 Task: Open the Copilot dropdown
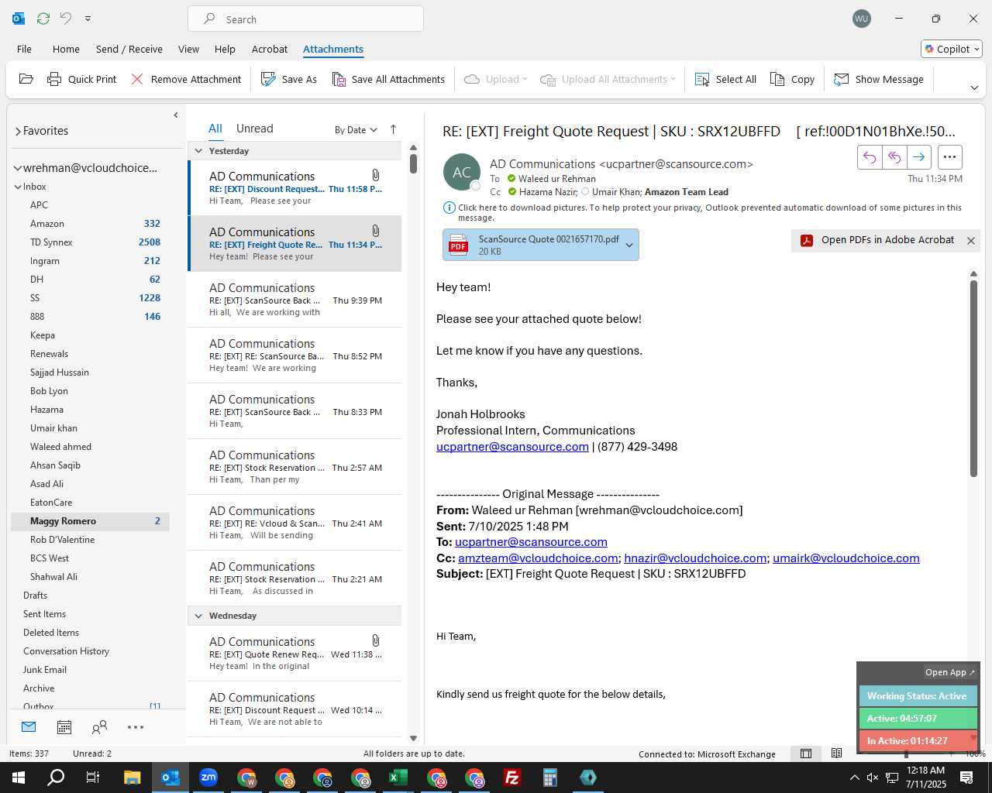pyautogui.click(x=952, y=49)
